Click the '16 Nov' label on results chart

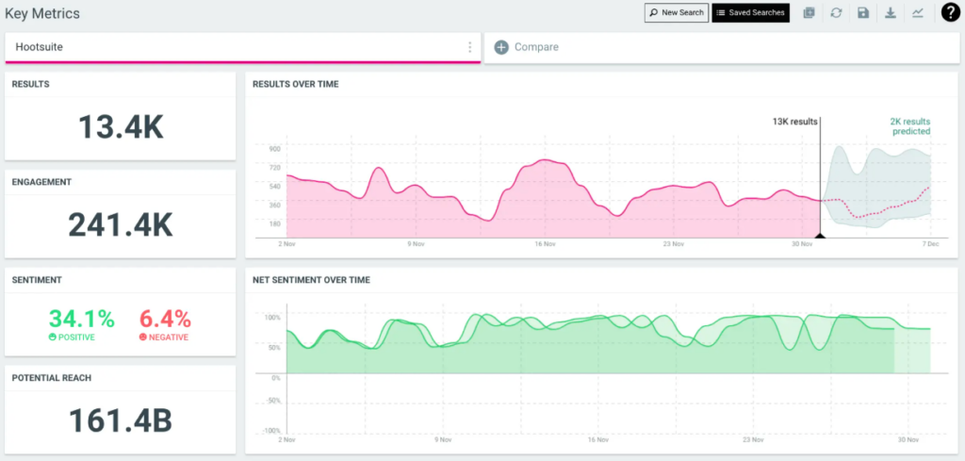(545, 244)
